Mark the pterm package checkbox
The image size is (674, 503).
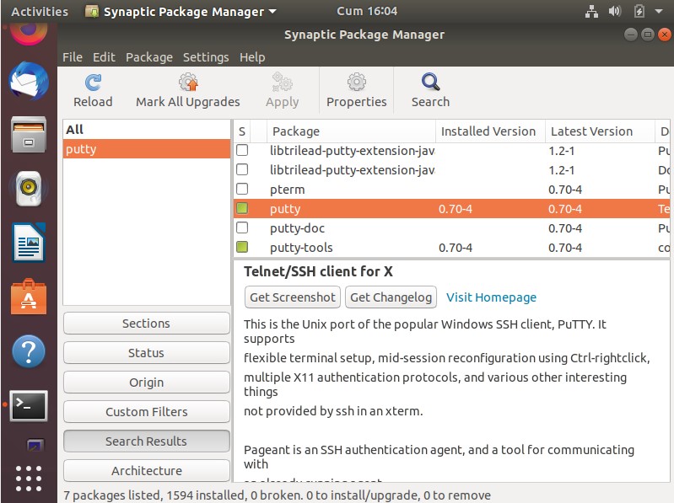242,189
